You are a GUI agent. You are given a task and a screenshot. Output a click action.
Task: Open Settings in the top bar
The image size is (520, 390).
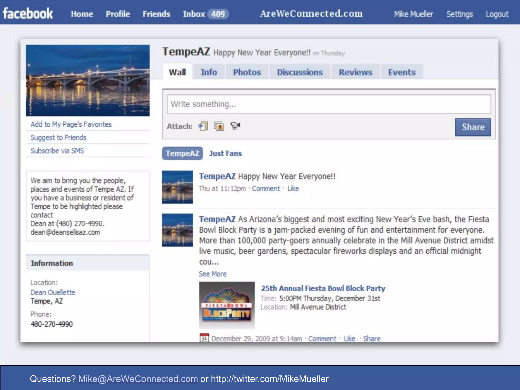pos(459,14)
